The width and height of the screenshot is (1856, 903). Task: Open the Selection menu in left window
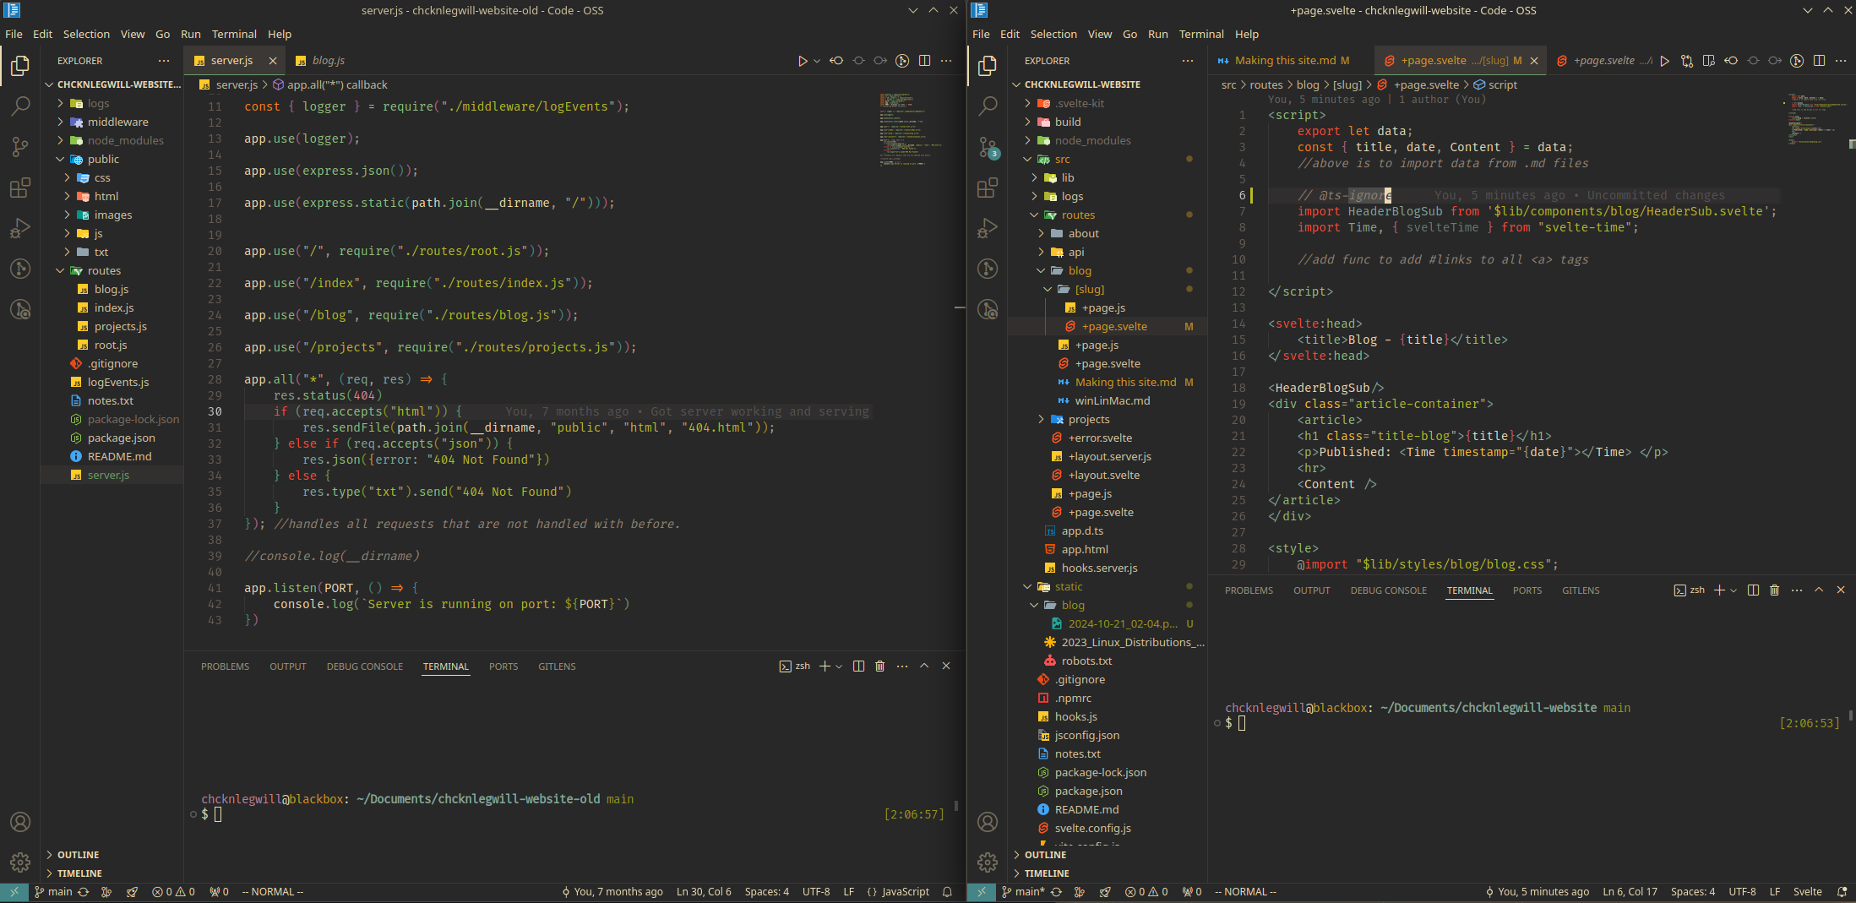(x=86, y=35)
